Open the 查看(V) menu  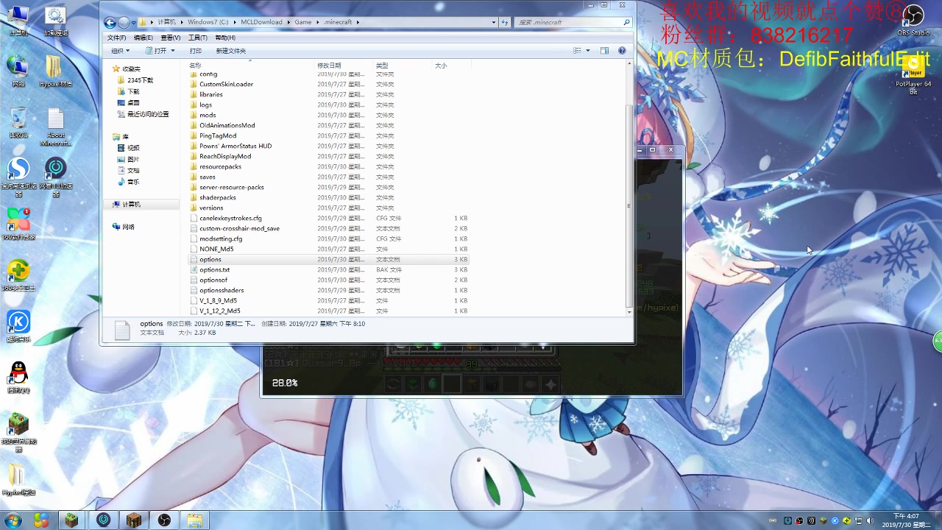point(171,38)
